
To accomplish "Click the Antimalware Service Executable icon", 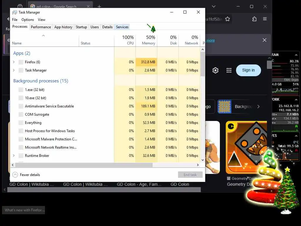I will click(x=21, y=106).
